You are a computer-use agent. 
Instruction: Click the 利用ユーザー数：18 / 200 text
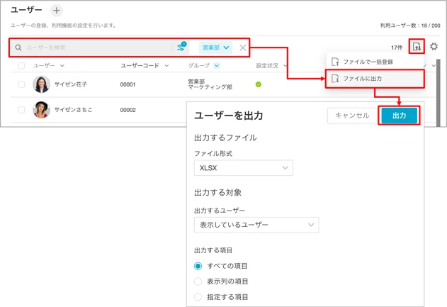click(x=410, y=26)
